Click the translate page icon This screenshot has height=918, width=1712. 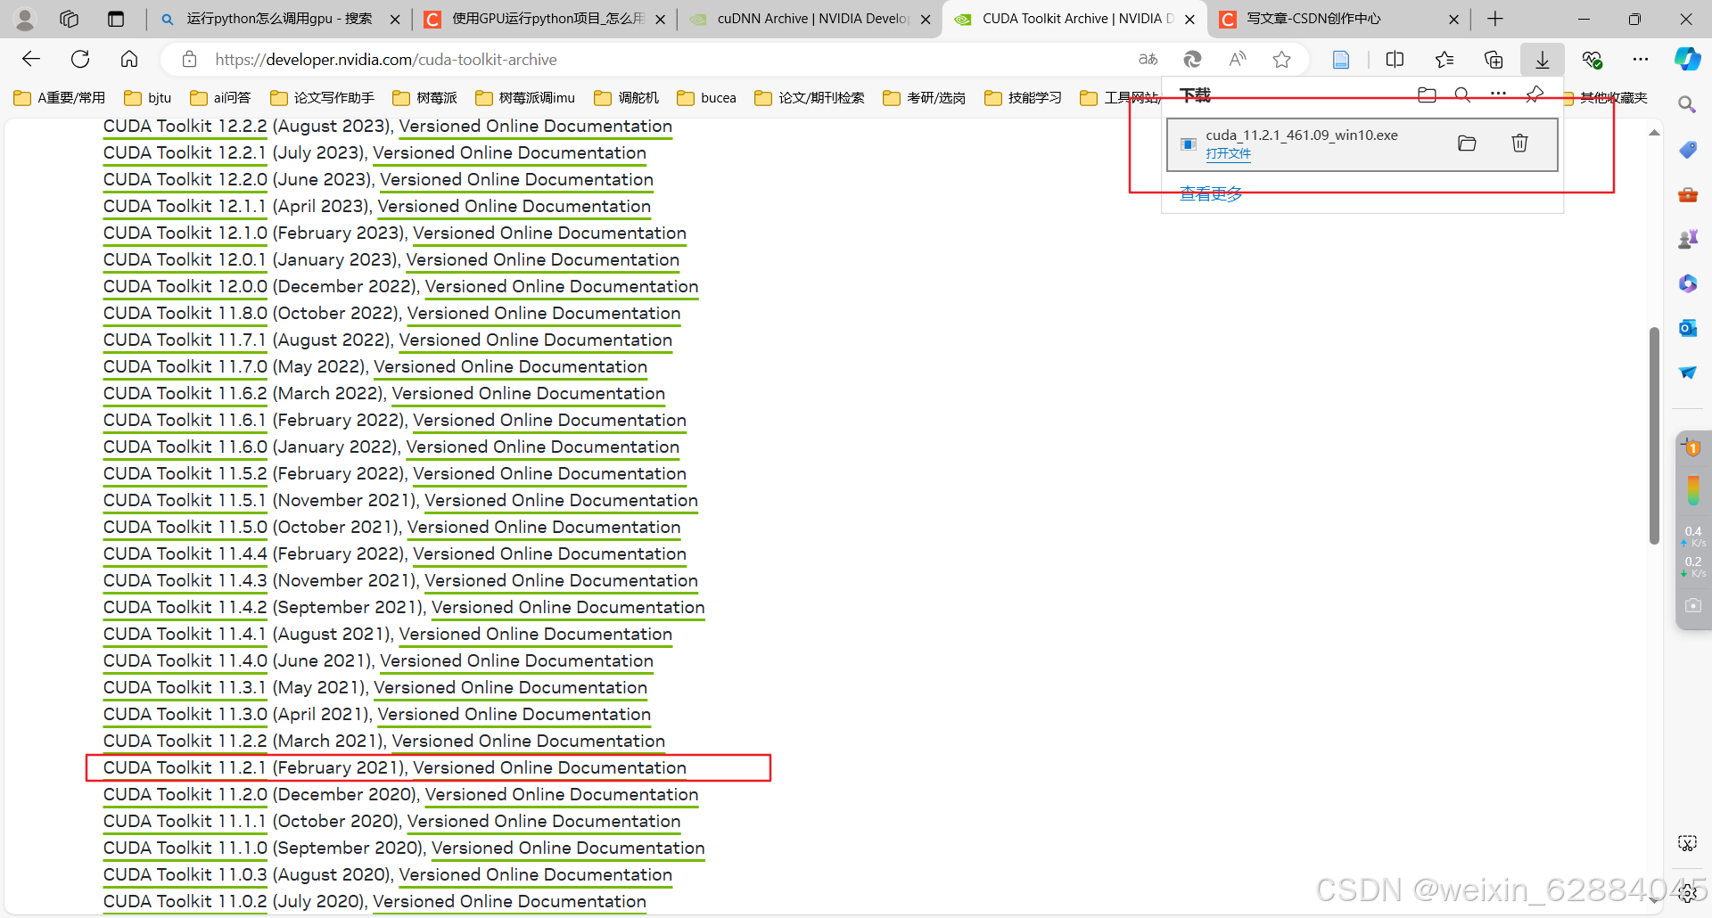pyautogui.click(x=1148, y=60)
